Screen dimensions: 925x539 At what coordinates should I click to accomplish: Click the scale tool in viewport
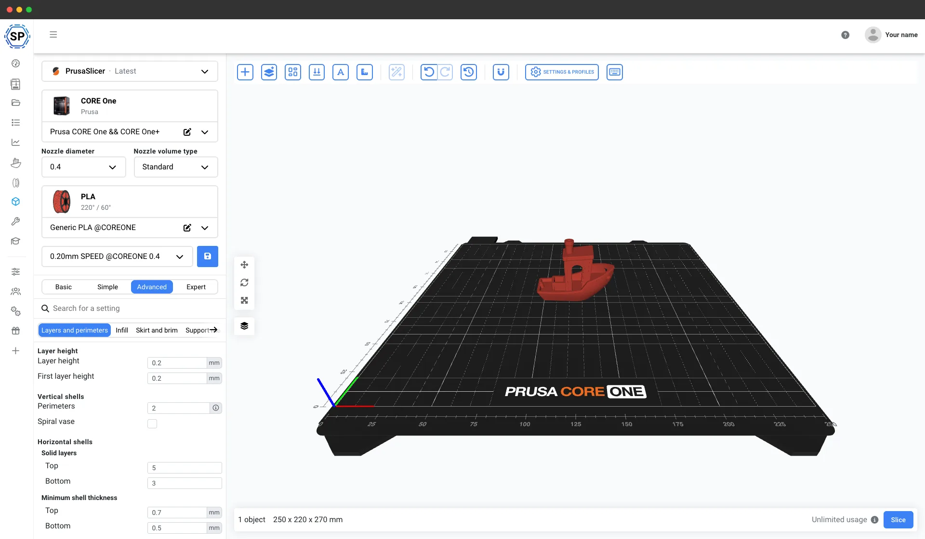[244, 300]
